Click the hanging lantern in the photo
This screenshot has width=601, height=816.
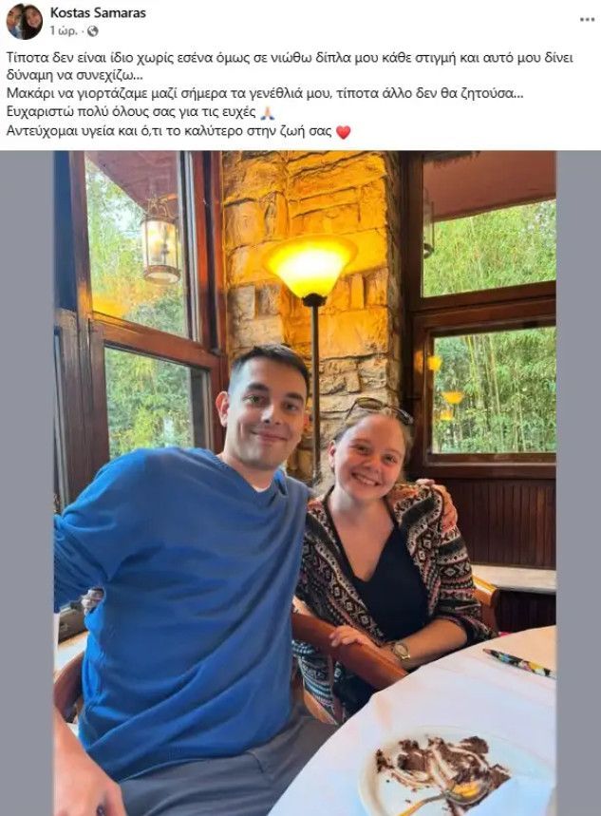(160, 242)
